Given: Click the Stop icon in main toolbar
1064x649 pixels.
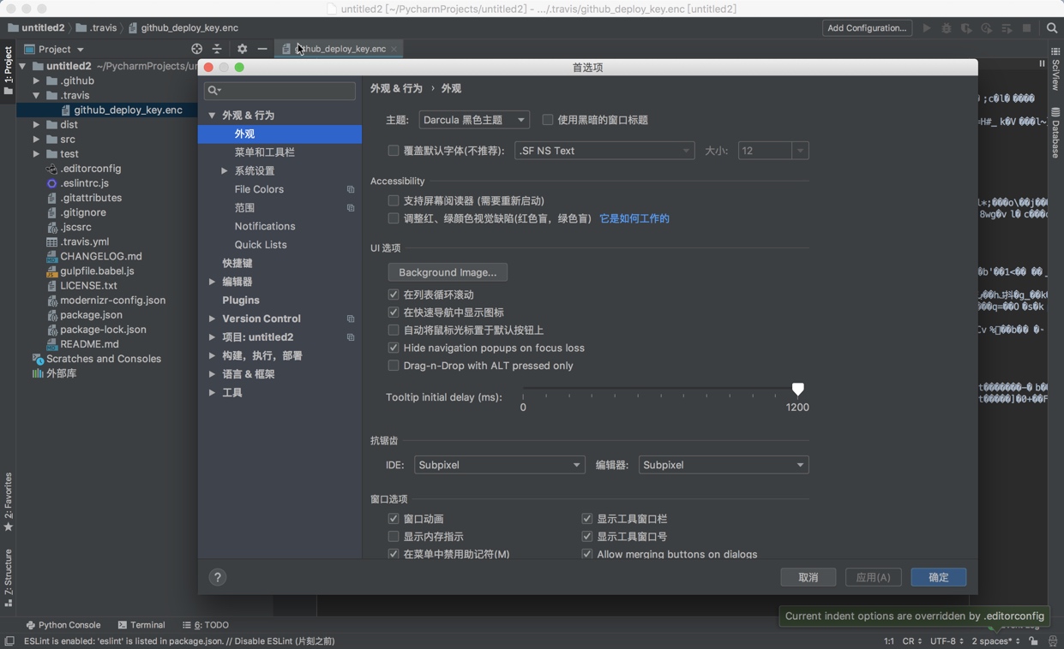Looking at the screenshot, I should pos(1026,28).
